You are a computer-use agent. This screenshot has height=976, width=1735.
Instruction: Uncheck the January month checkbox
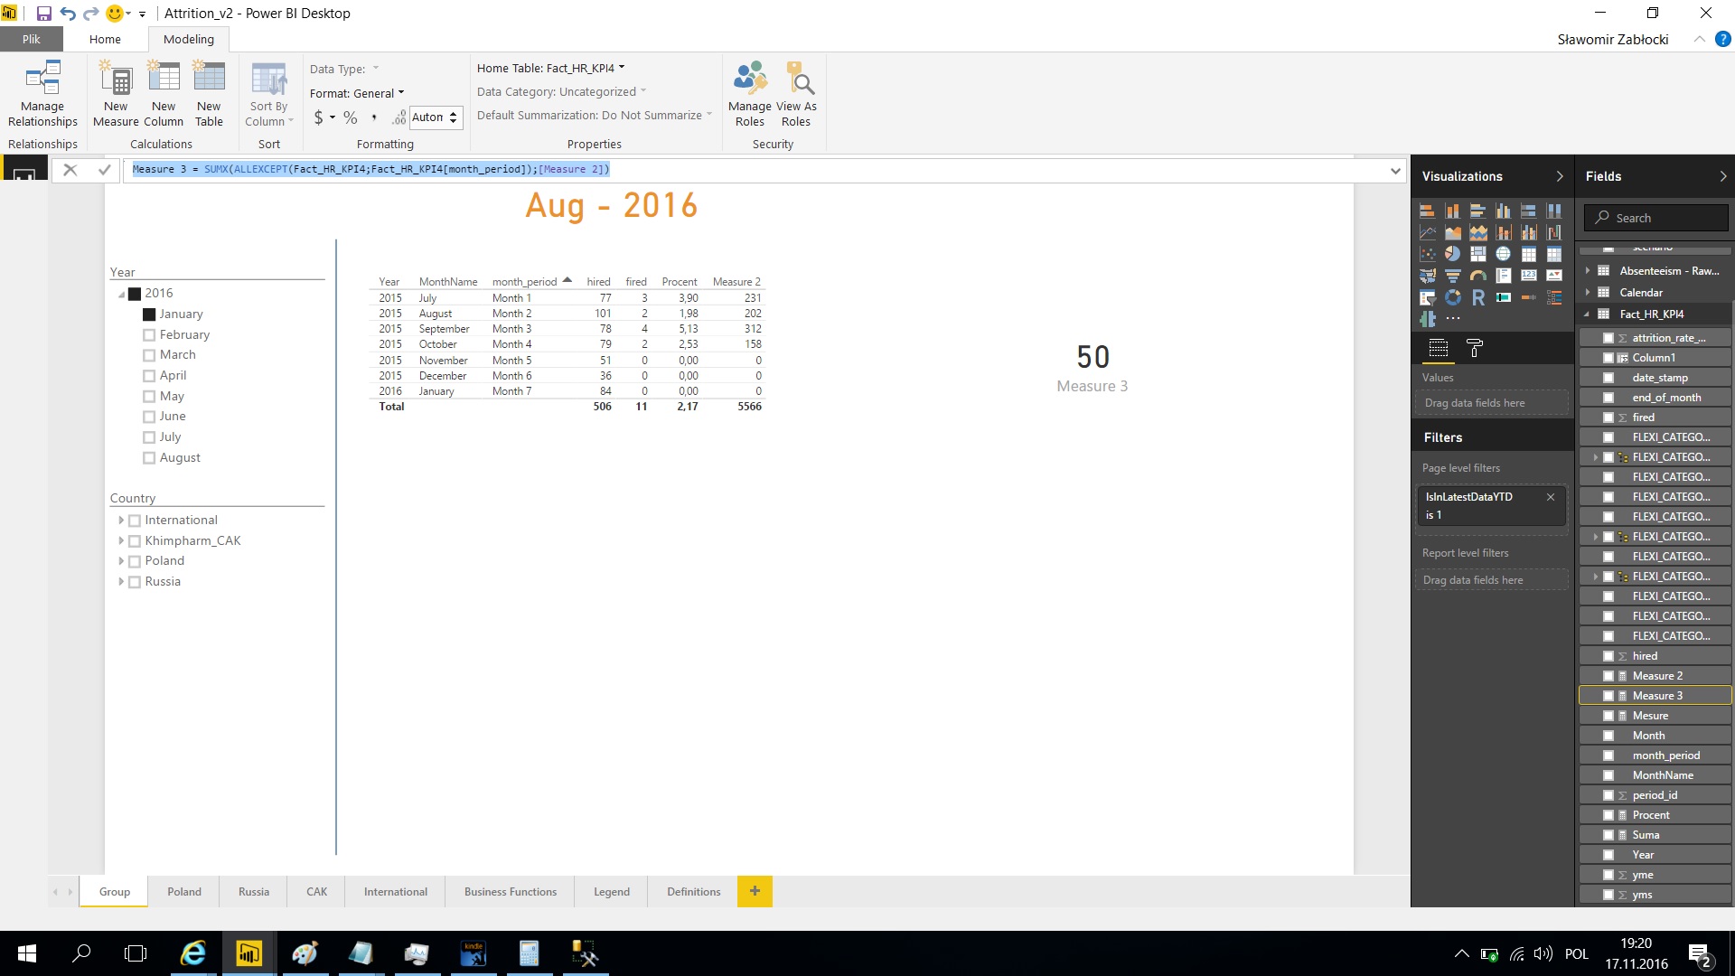pyautogui.click(x=149, y=314)
